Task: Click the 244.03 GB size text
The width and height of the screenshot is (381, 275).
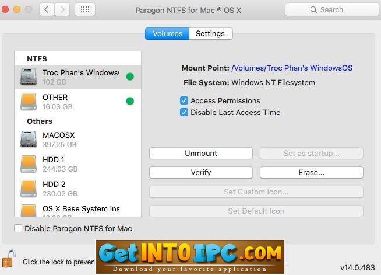Action: [x=60, y=169]
